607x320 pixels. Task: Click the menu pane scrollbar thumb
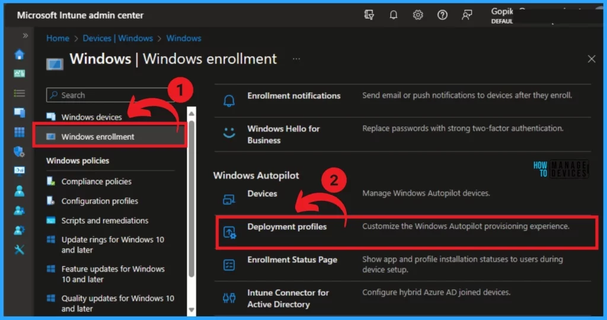(191, 199)
